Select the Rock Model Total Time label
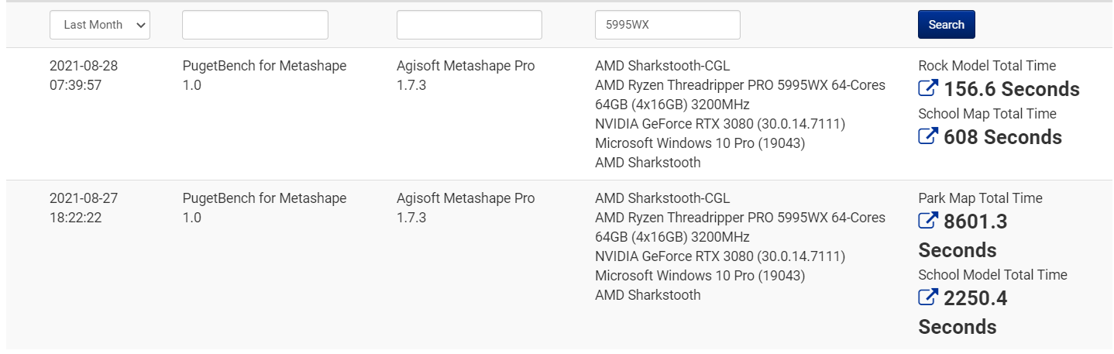The image size is (1114, 354). 987,66
